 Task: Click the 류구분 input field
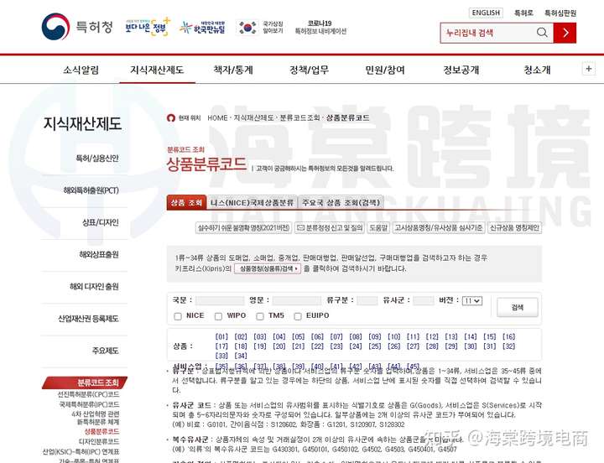[367, 300]
